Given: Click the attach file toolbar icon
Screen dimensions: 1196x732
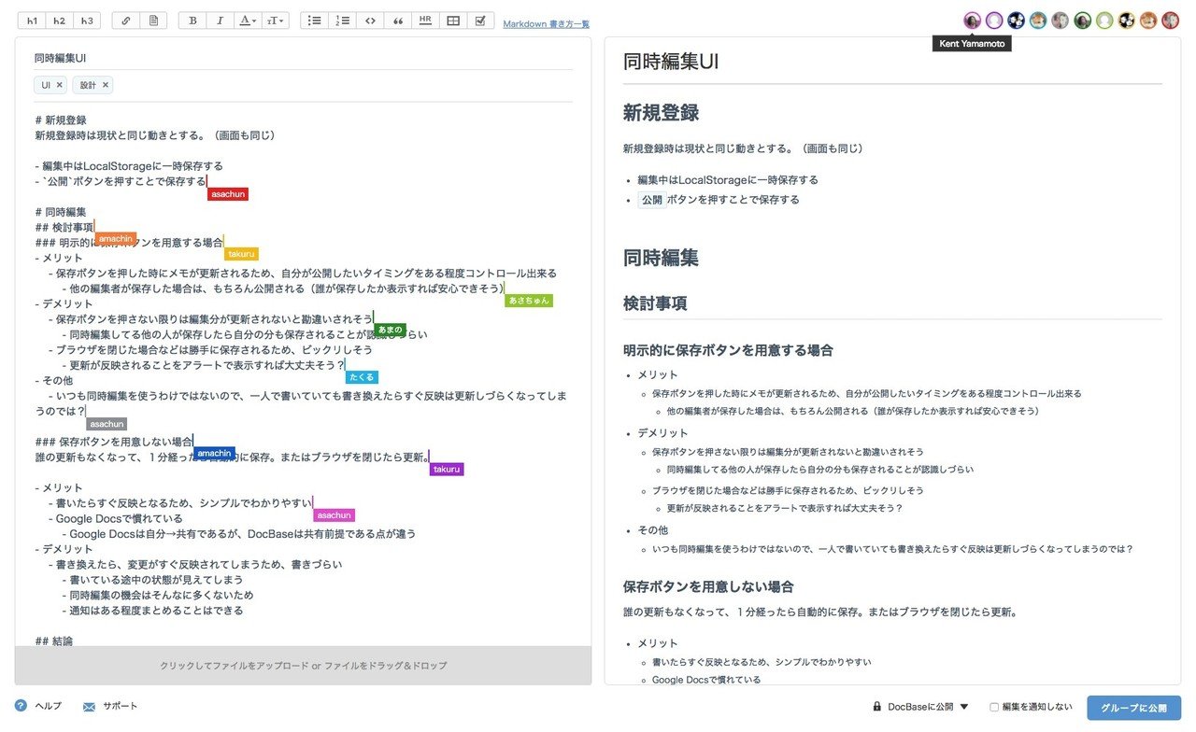Looking at the screenshot, I should (153, 20).
